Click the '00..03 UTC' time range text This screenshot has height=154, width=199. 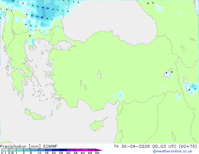click(x=164, y=146)
